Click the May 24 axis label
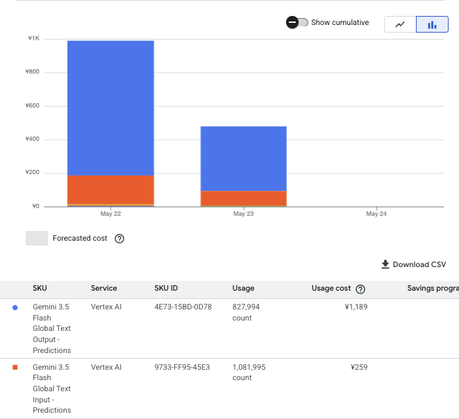 (x=376, y=214)
